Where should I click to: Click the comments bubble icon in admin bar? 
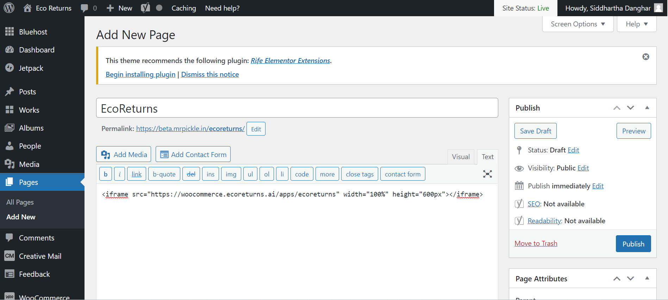pos(85,8)
